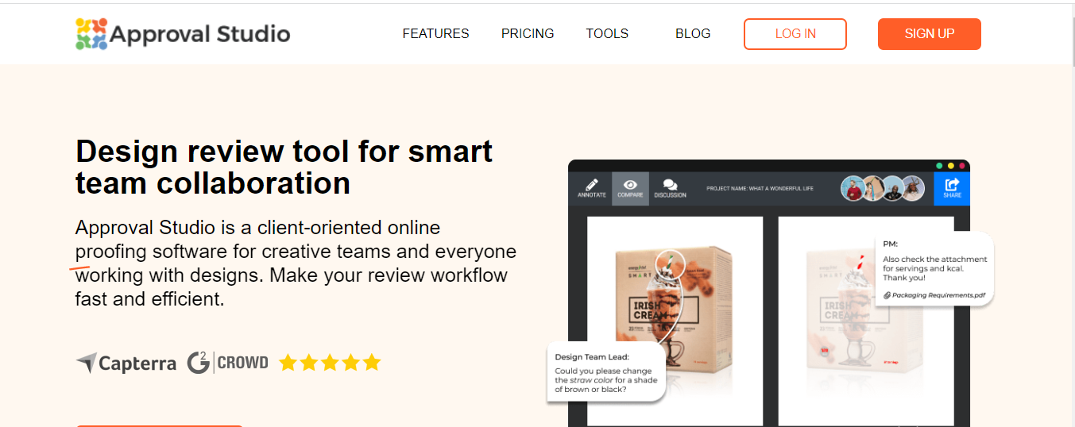Click the circular zoom marker on the straw
The width and height of the screenshot is (1075, 427).
(670, 264)
